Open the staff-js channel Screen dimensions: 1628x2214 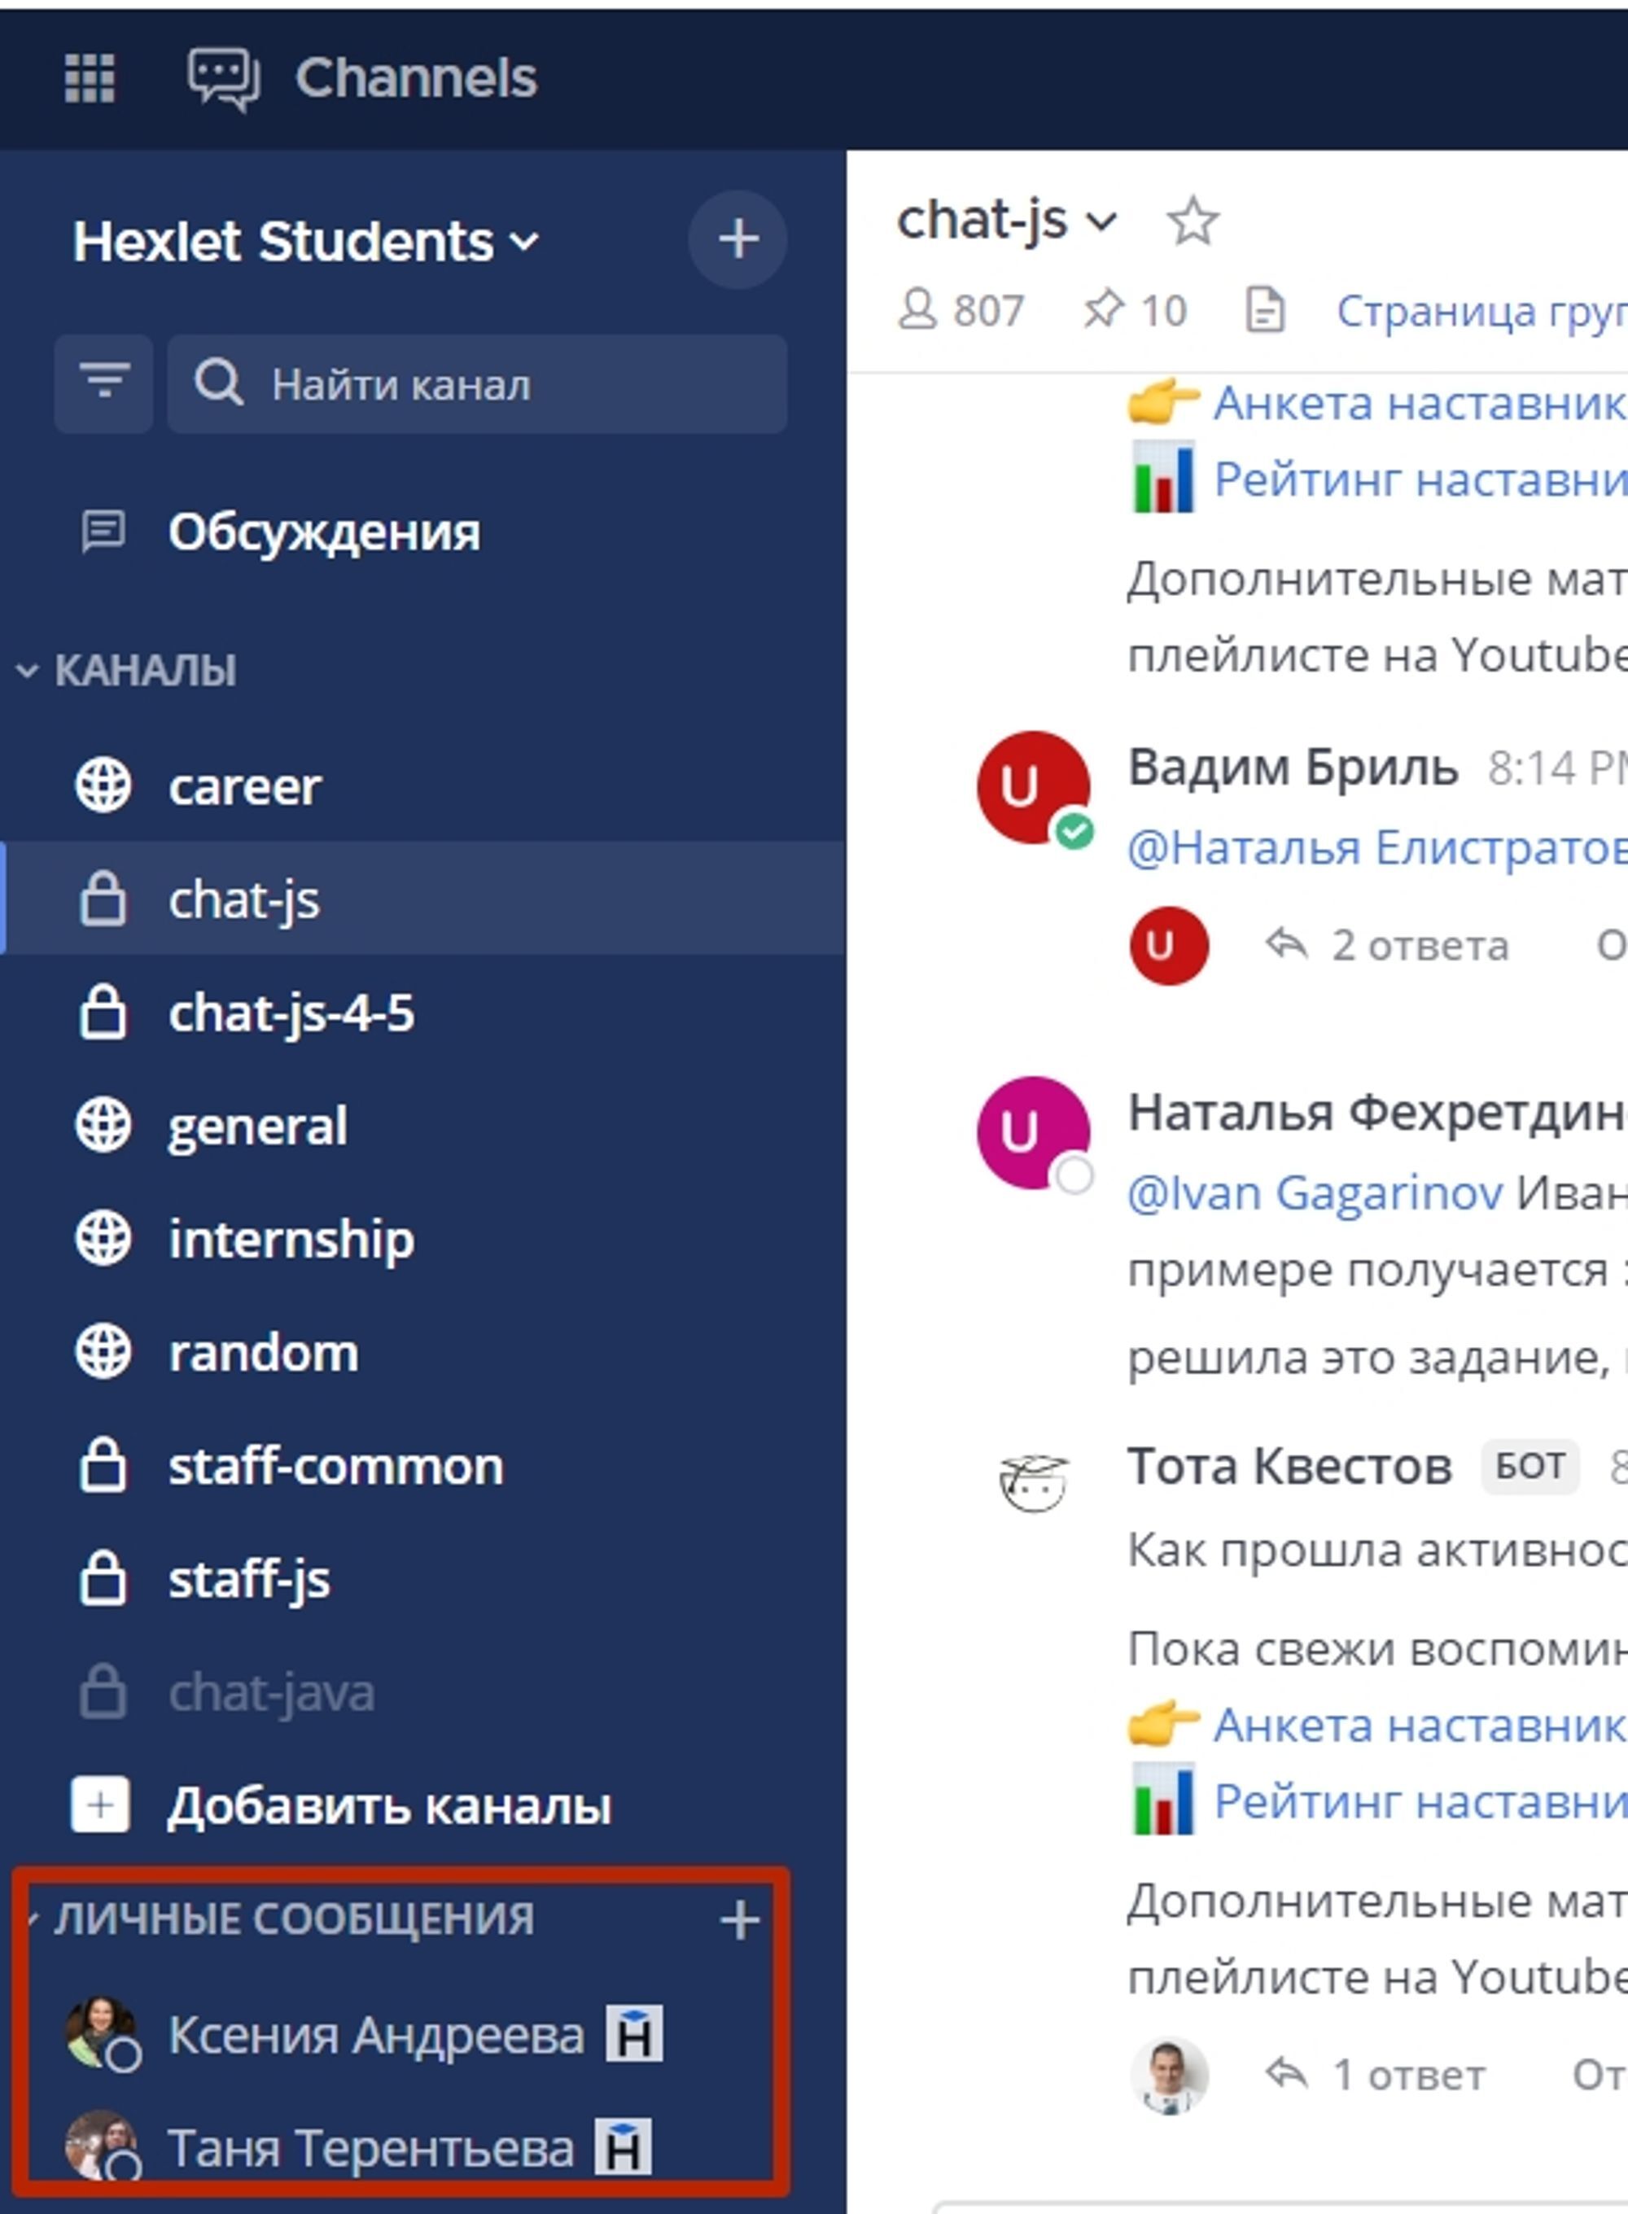422,1578
